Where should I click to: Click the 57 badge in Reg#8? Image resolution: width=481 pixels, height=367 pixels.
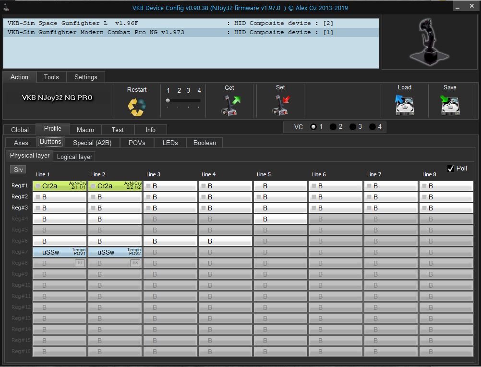point(80,263)
